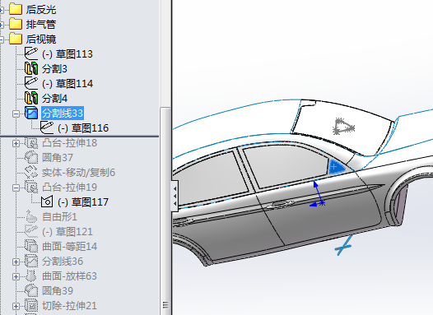433x315 pixels.
Task: Click the panel collapse arrows handle
Action: (175, 196)
